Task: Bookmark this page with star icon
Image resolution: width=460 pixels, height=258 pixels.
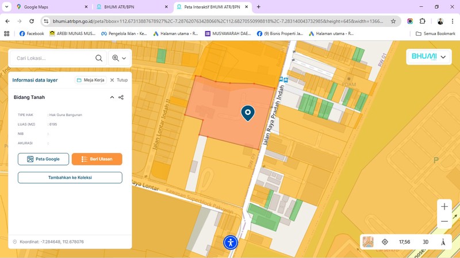Action: [393, 21]
